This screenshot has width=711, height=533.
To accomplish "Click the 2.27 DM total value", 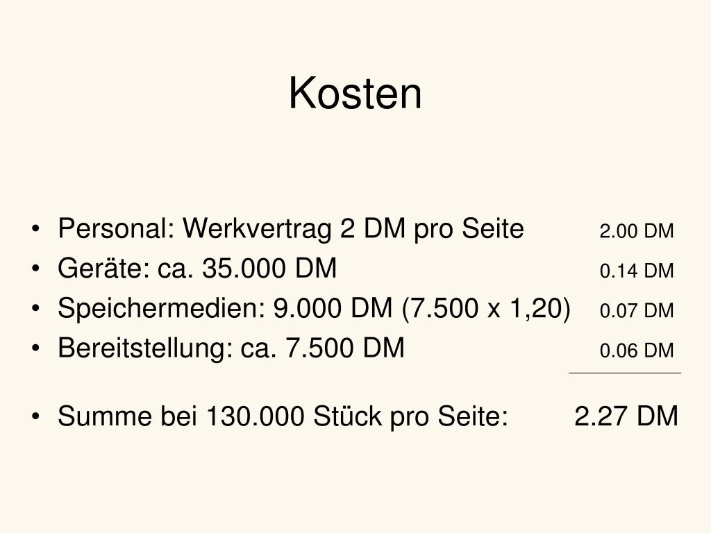I will [626, 416].
